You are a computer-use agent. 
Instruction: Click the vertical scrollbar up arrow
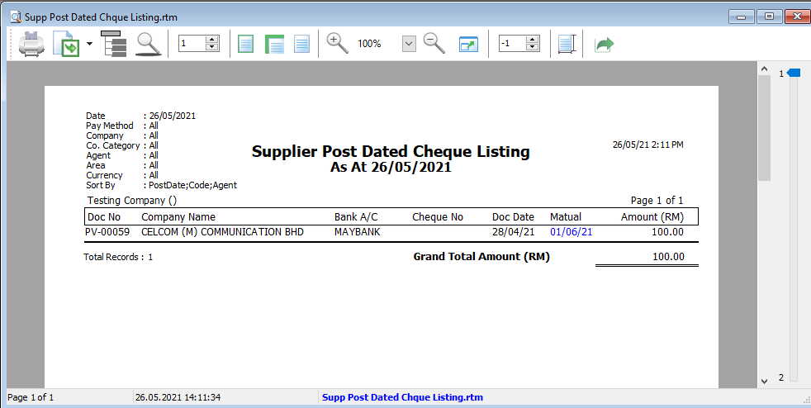(x=764, y=68)
